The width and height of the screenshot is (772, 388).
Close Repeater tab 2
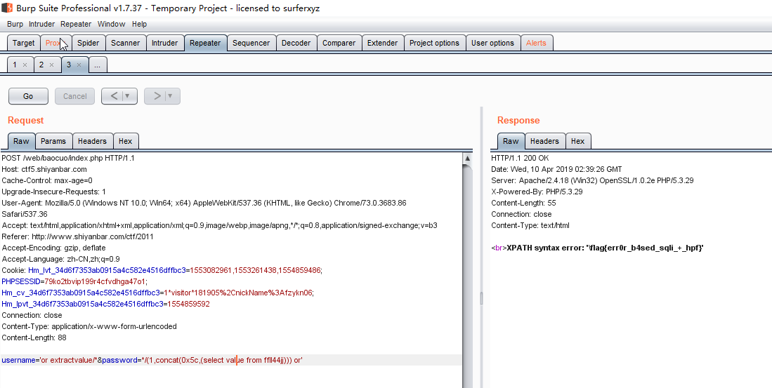(52, 65)
